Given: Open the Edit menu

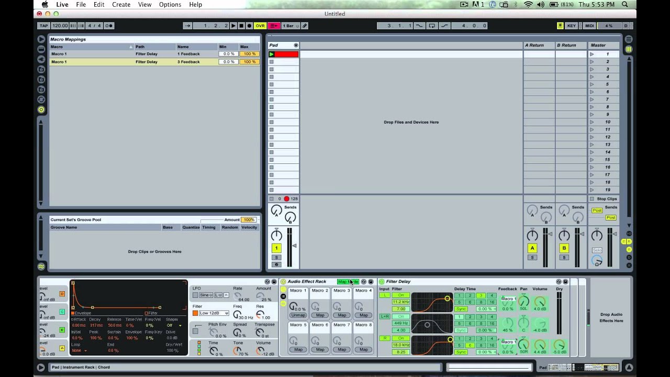Looking at the screenshot, I should tap(99, 4).
